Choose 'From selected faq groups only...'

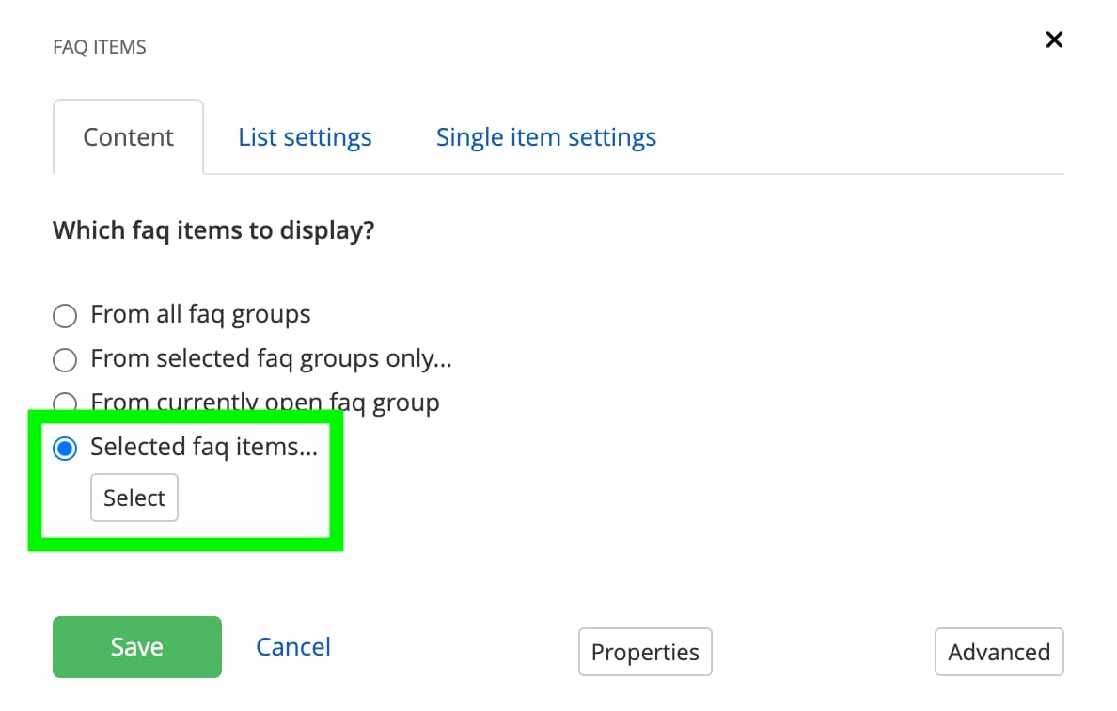click(65, 359)
